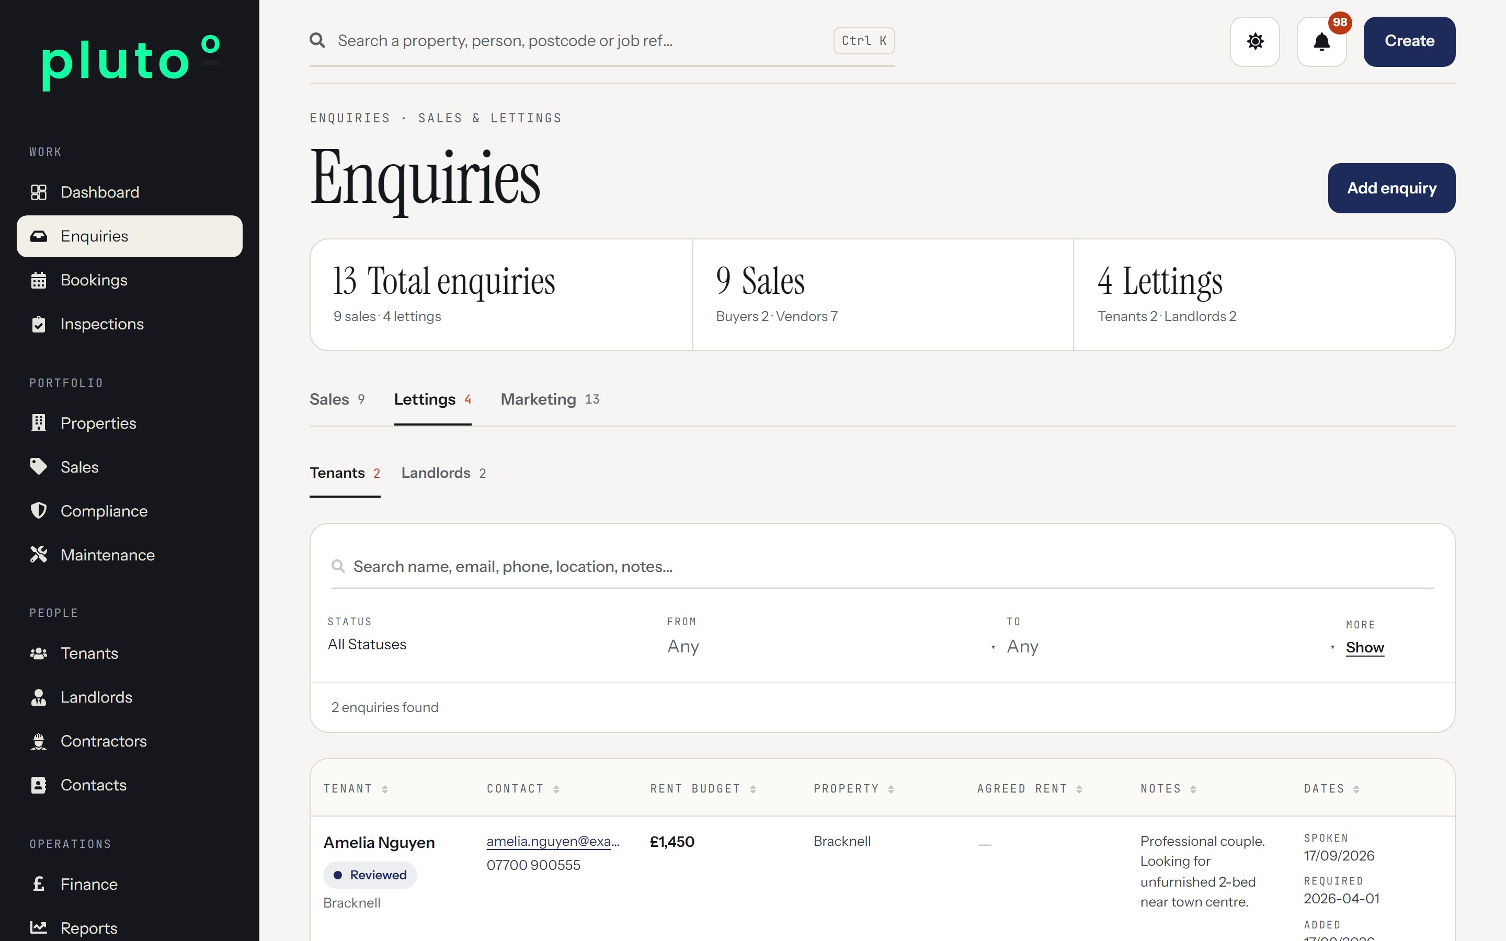Click the Bookings calendar icon

[x=39, y=280]
